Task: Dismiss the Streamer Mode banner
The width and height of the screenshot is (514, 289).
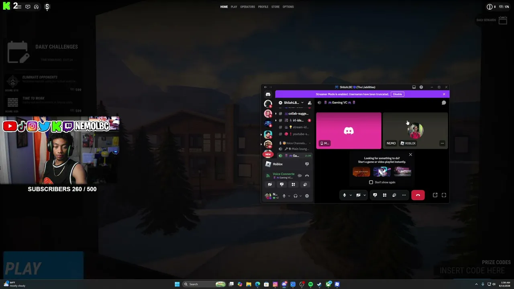Action: (444, 94)
